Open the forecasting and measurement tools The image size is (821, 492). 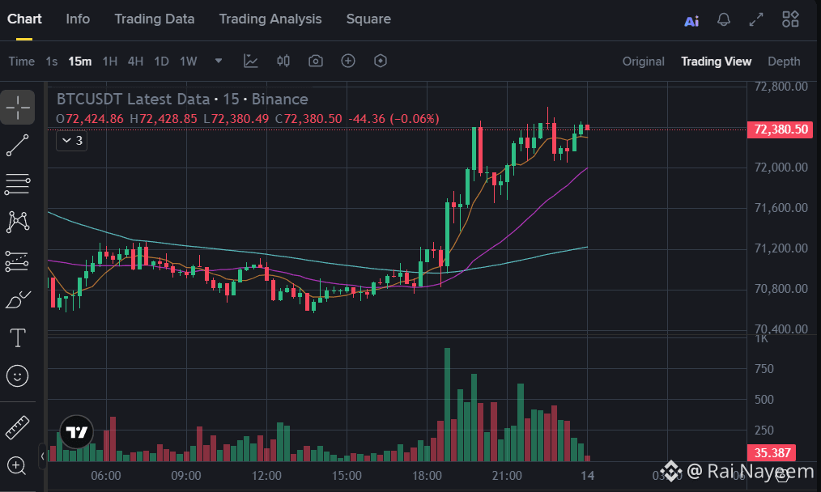click(17, 261)
